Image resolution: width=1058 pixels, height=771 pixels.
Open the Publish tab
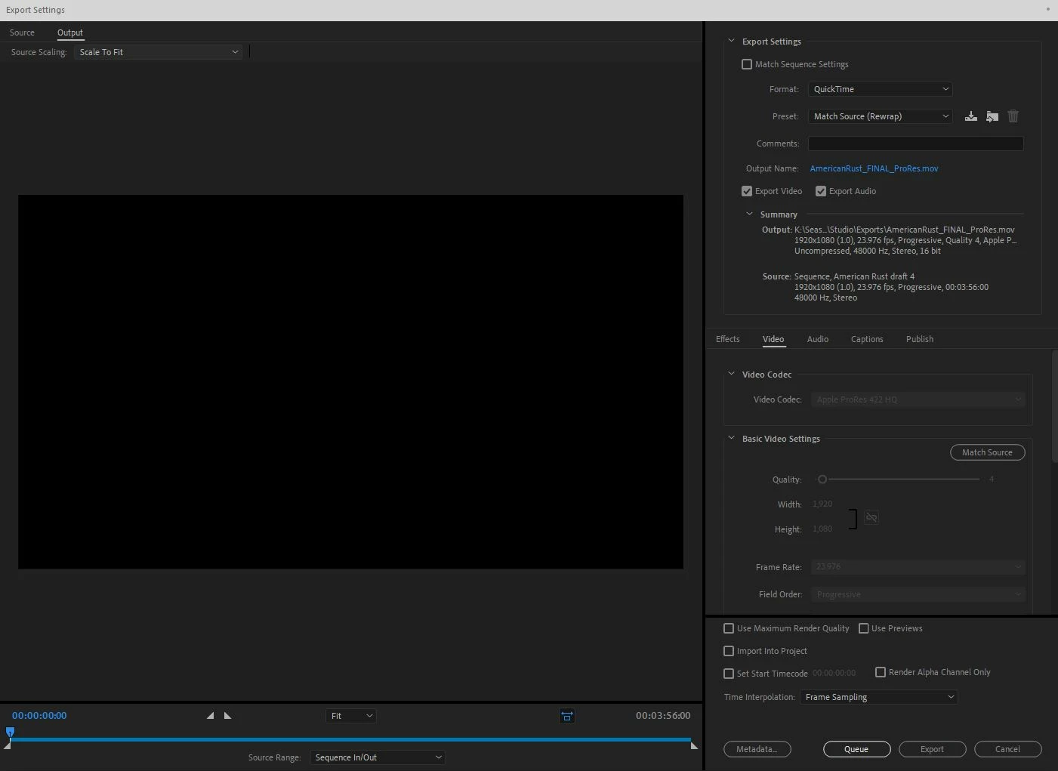920,339
